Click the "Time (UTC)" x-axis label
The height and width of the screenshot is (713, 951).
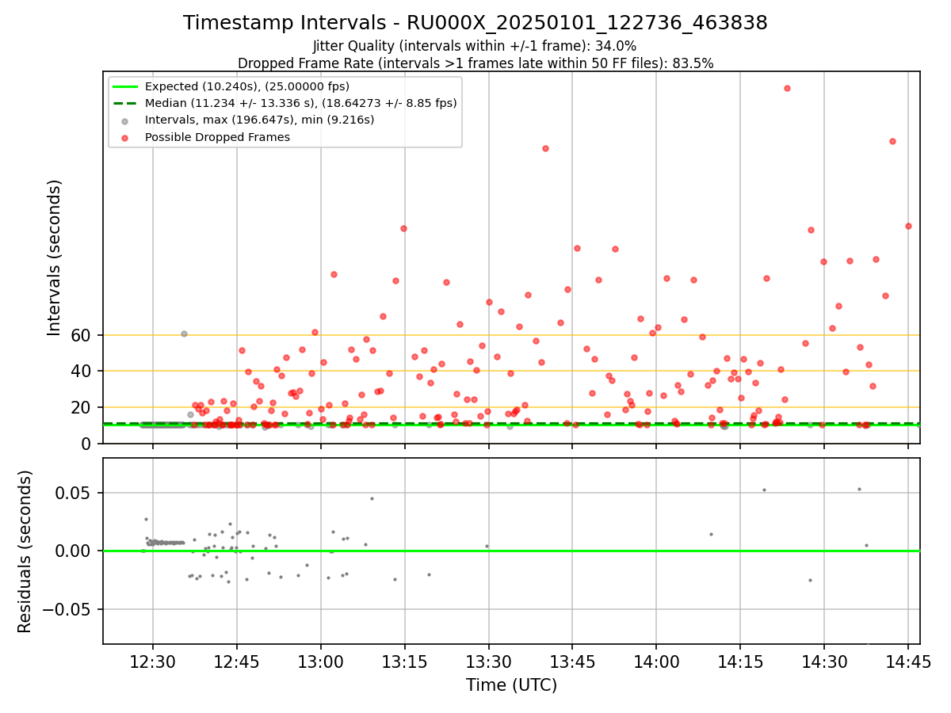coord(511,685)
